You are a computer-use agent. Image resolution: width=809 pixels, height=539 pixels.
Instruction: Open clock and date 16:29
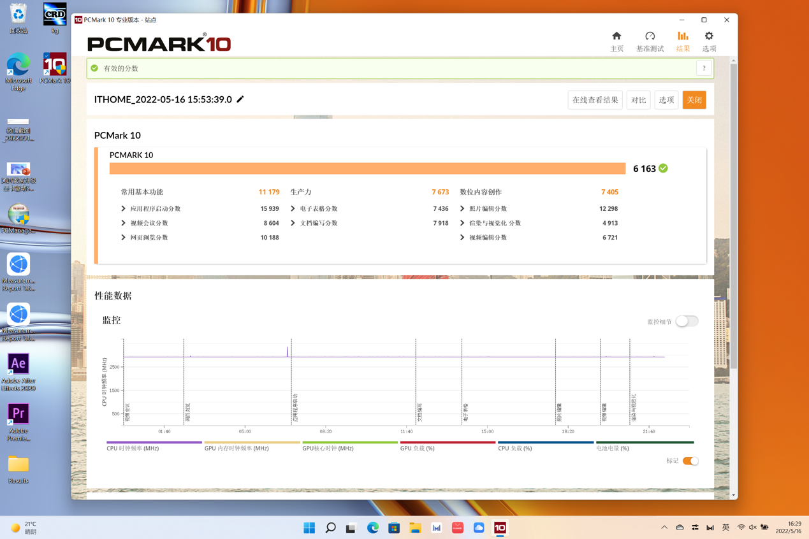pyautogui.click(x=788, y=528)
